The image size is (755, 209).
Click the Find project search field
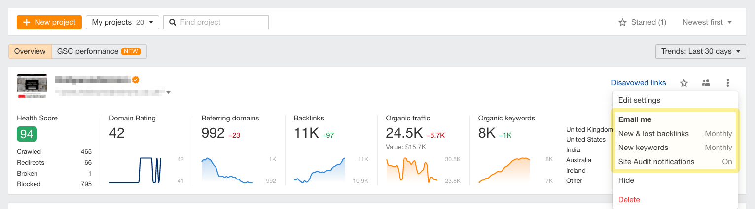coord(222,22)
